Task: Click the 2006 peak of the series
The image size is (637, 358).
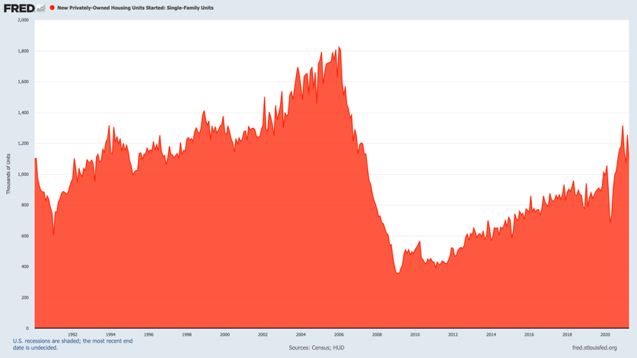Action: 339,48
